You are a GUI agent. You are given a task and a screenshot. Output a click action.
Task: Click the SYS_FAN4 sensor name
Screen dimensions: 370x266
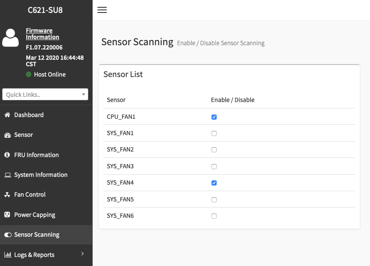click(120, 182)
